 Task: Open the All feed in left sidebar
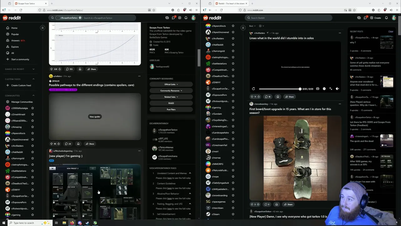click(x=13, y=53)
